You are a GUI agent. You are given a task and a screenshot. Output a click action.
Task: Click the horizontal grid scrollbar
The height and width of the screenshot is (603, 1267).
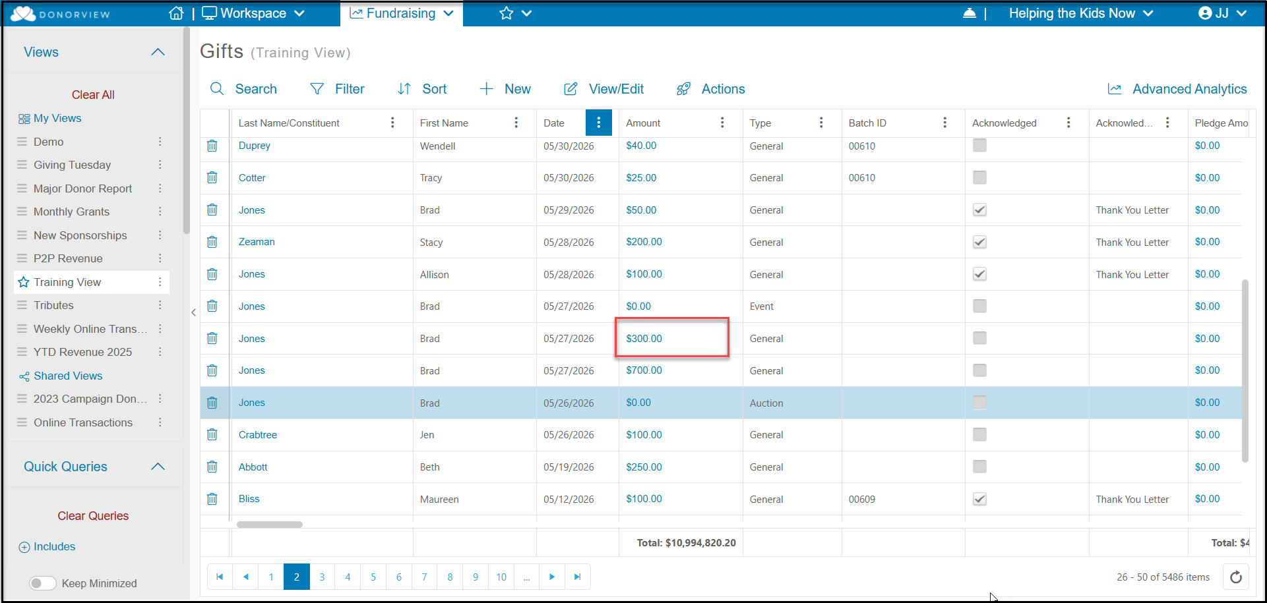click(x=270, y=525)
